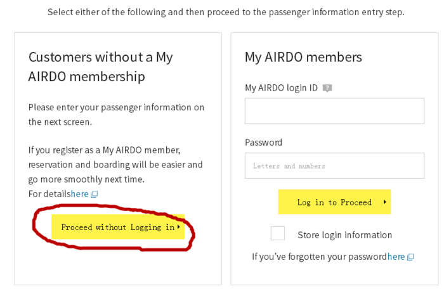Click the 'Select either of the following' instruction
Viewport: 444px width, 289px height.
point(226,12)
